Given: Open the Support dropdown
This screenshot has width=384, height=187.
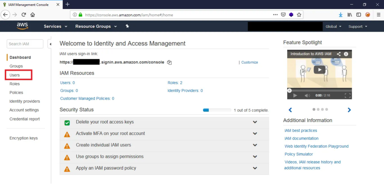Looking at the screenshot, I should click(x=358, y=27).
